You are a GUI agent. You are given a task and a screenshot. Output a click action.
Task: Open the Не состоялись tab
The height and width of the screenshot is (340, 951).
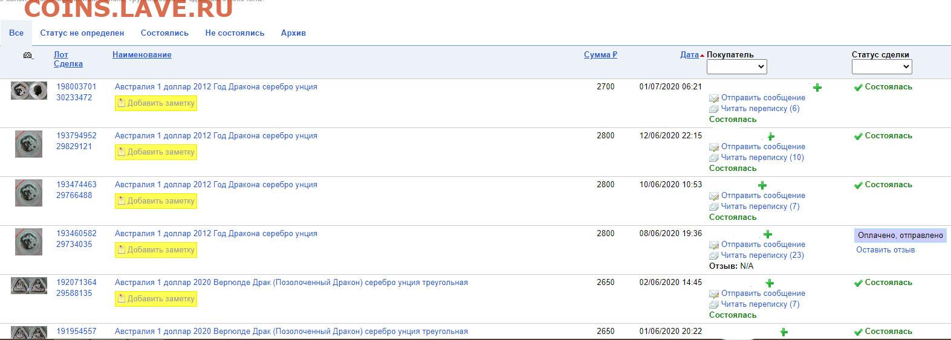[x=235, y=33]
